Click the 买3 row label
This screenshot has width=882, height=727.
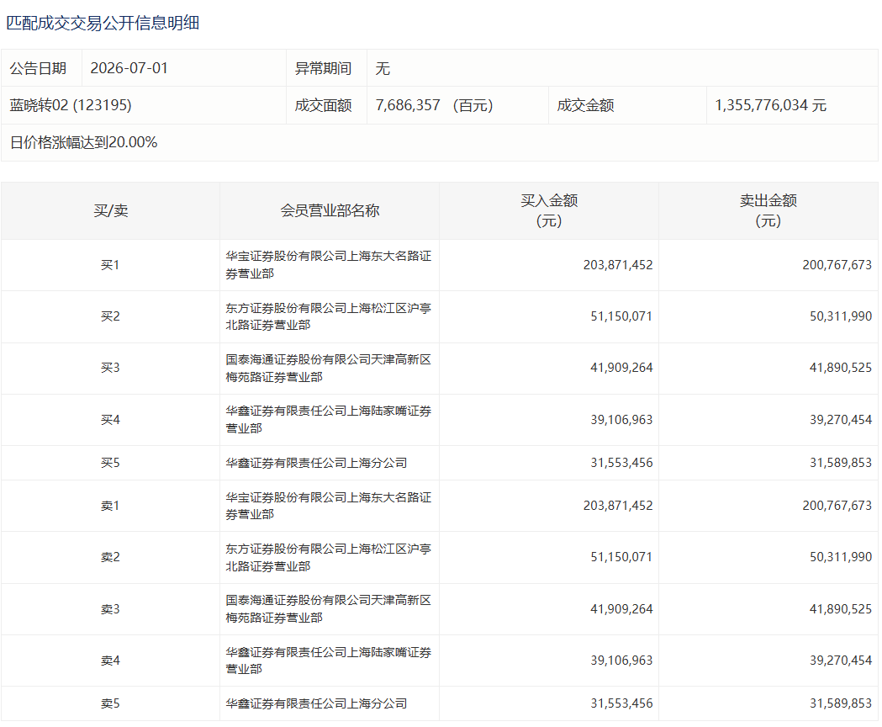pyautogui.click(x=110, y=368)
